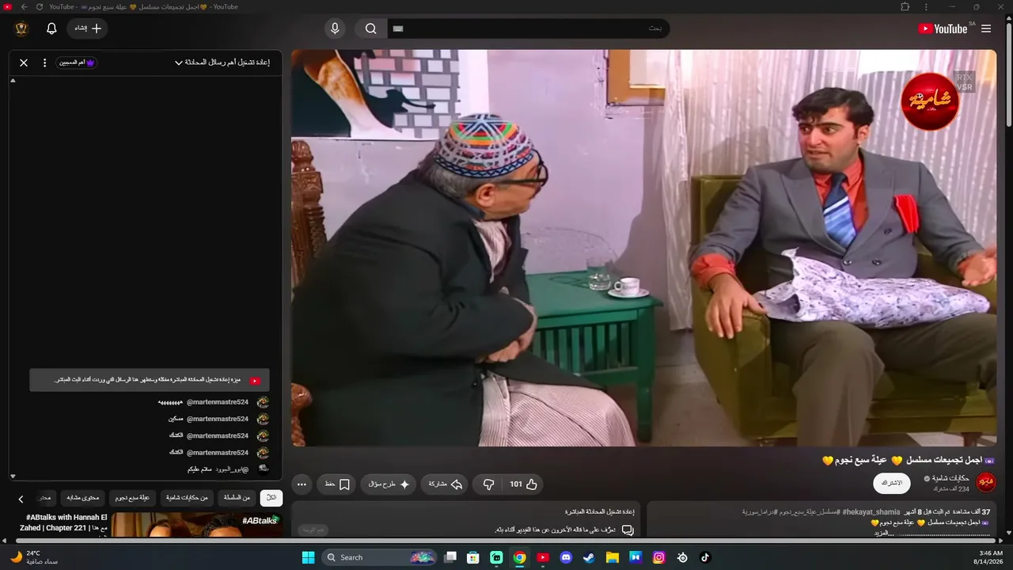Close the live chat replay panel

24,63
